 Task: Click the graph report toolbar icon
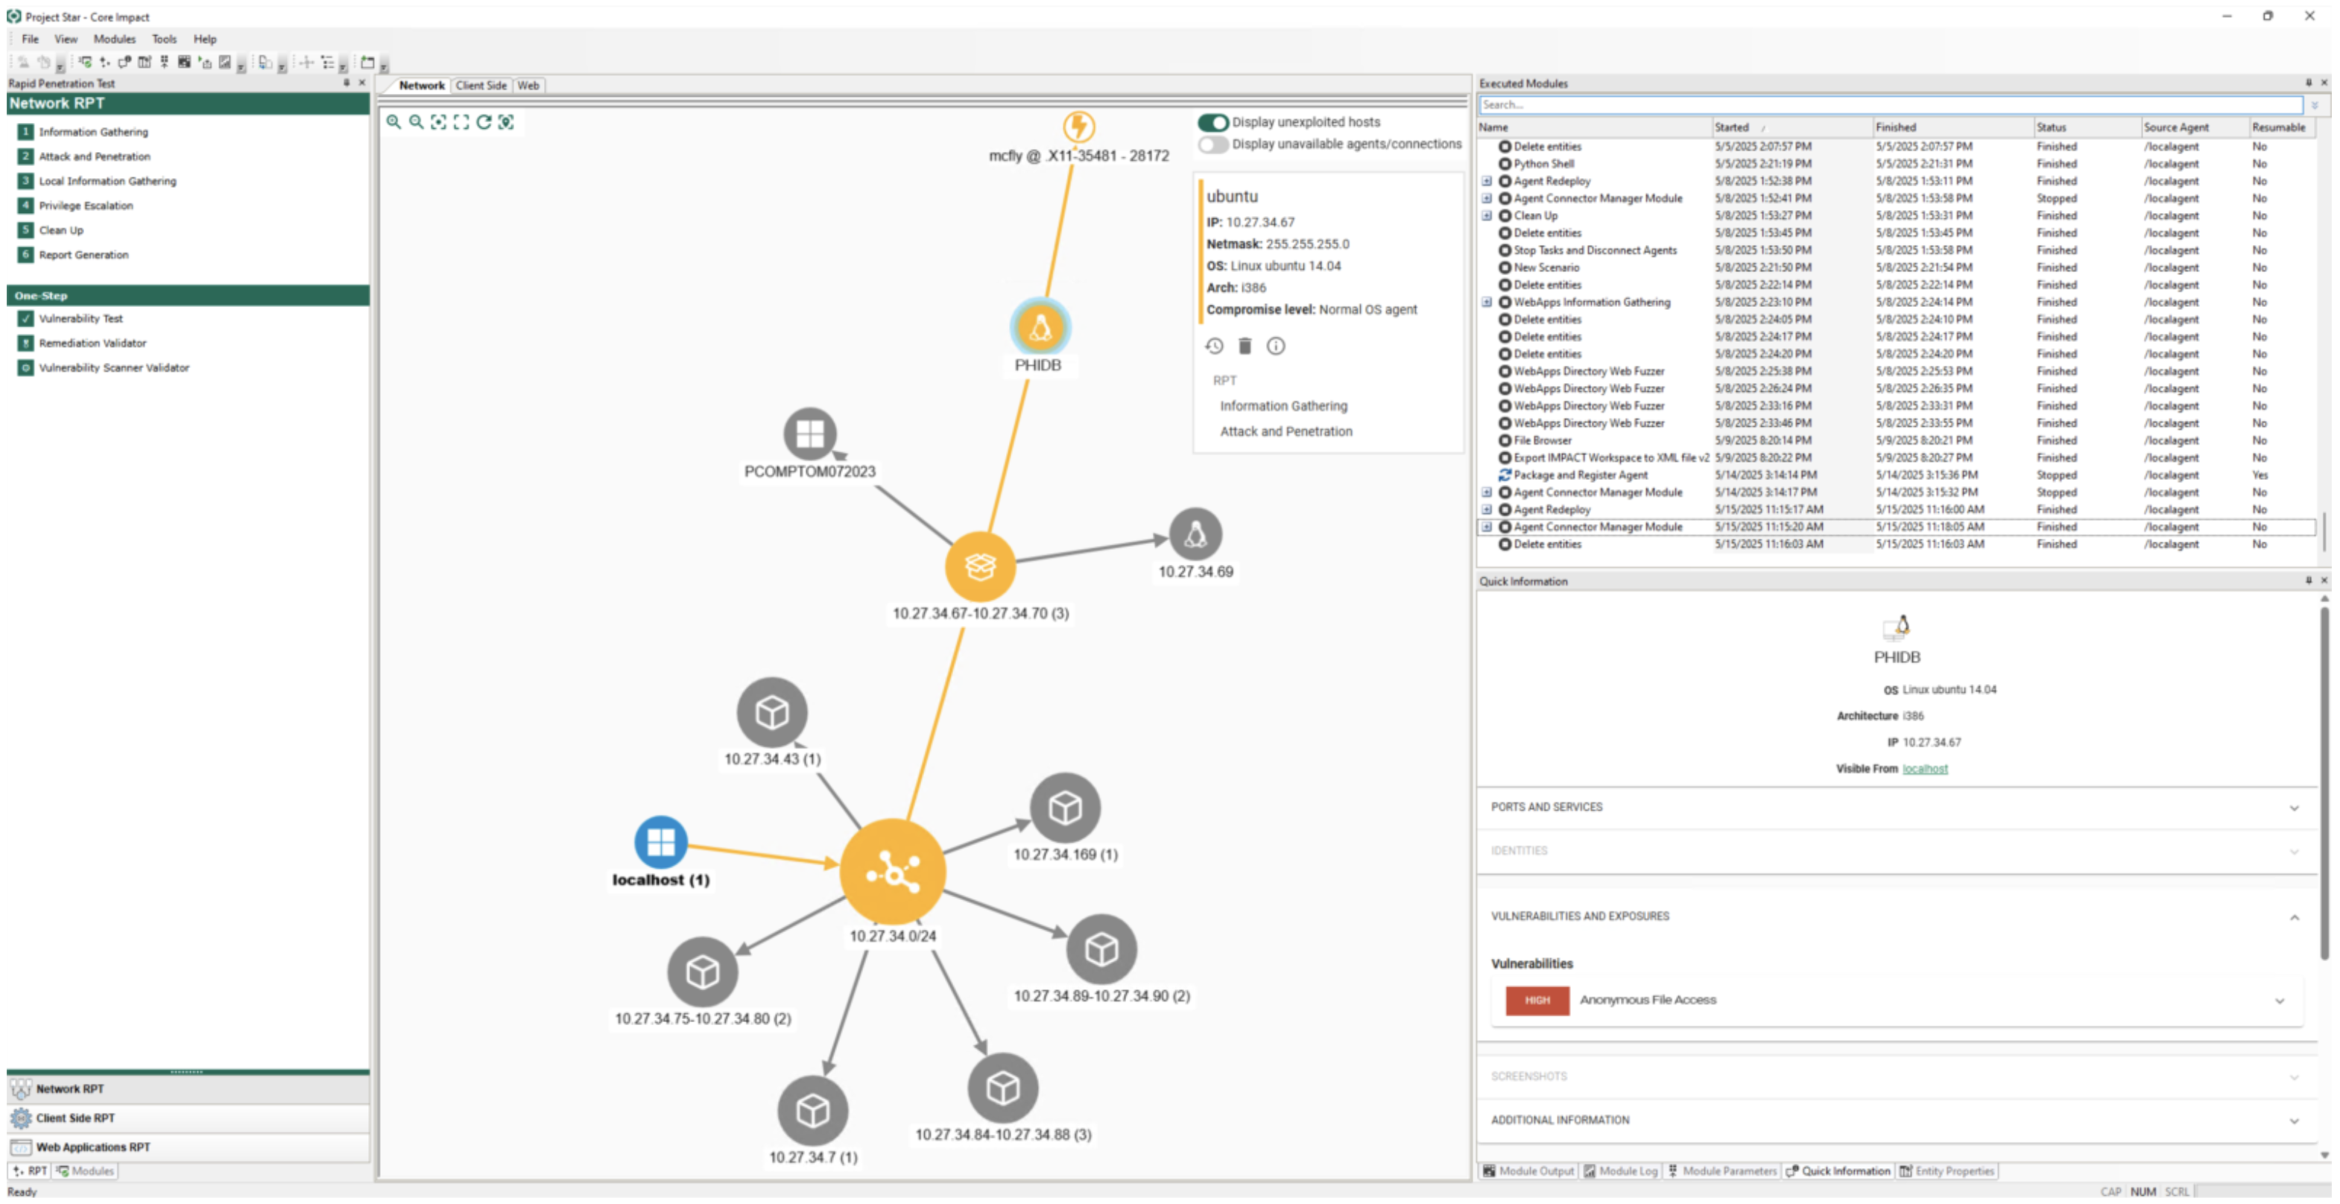224,63
